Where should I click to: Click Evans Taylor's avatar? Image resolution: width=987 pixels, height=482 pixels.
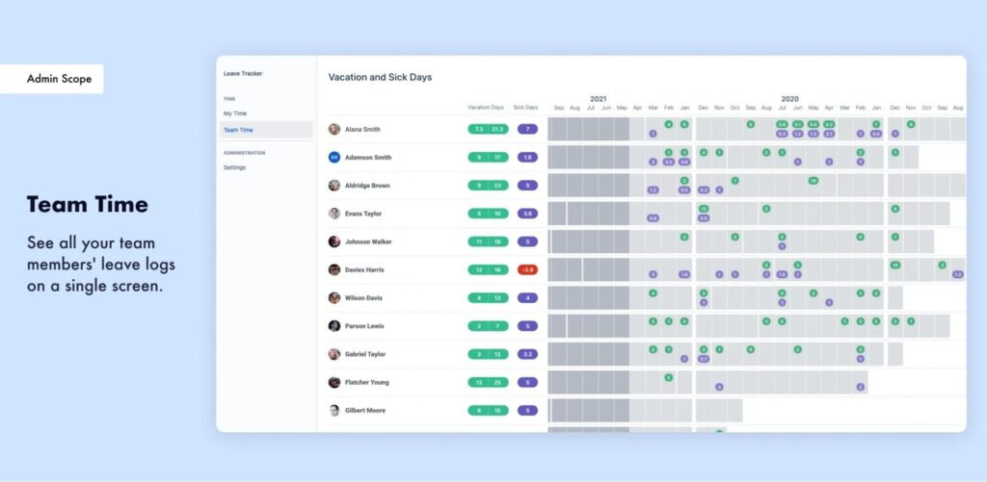334,214
